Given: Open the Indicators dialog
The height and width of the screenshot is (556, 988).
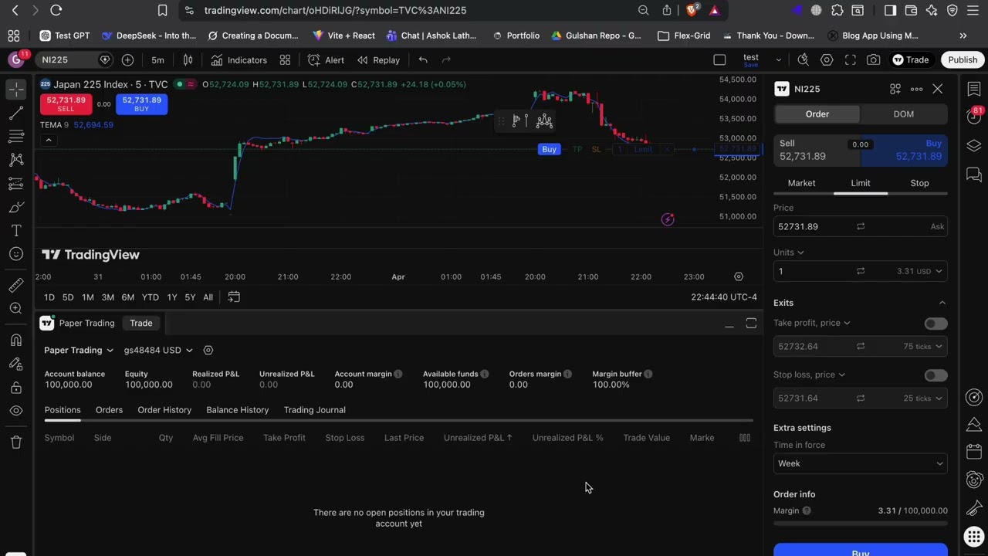Looking at the screenshot, I should pyautogui.click(x=239, y=60).
